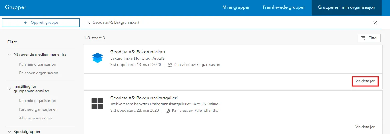
Task: Click the public globe icon
Action: pos(168,111)
